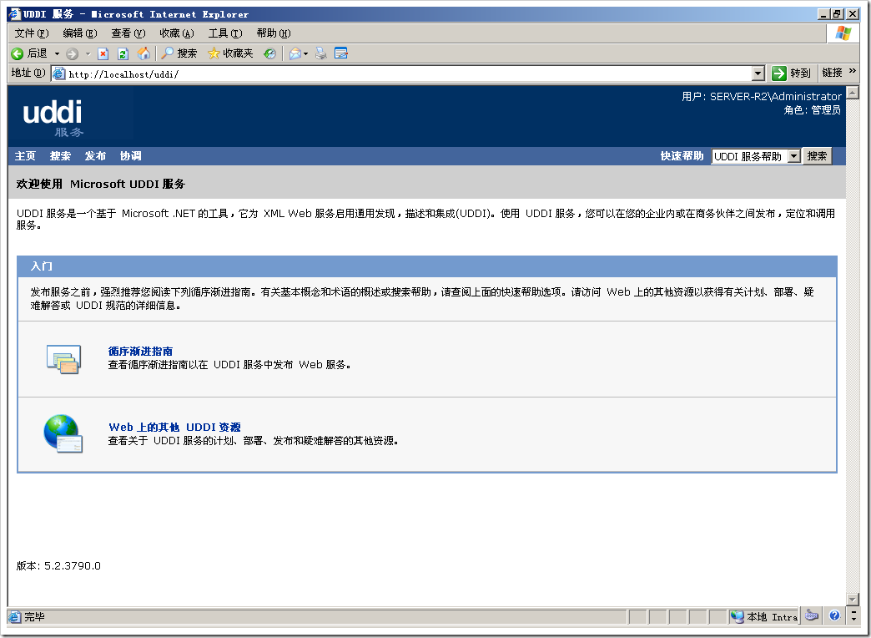
Task: Open the 工具(T) menu
Action: 225,33
